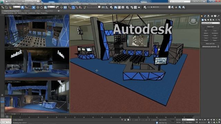Open the named selection sets dropdown

(94, 7)
